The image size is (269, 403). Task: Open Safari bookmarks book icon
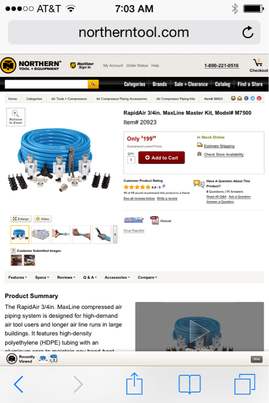point(189,384)
